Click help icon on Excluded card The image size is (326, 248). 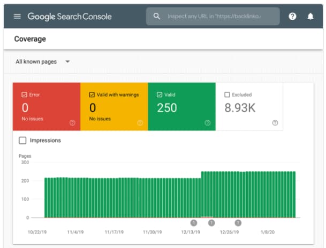275,122
